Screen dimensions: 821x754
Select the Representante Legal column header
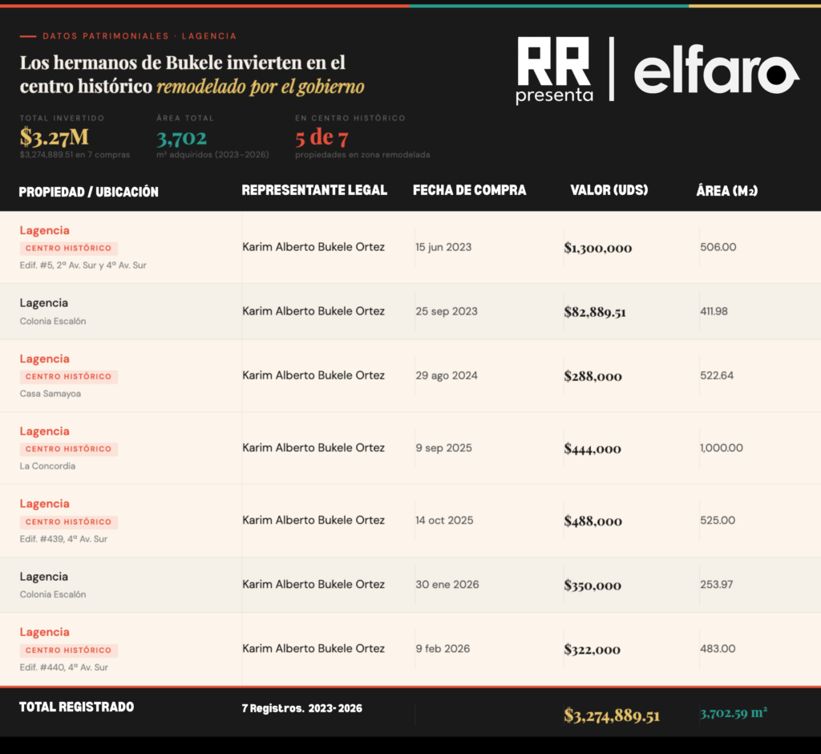click(313, 190)
